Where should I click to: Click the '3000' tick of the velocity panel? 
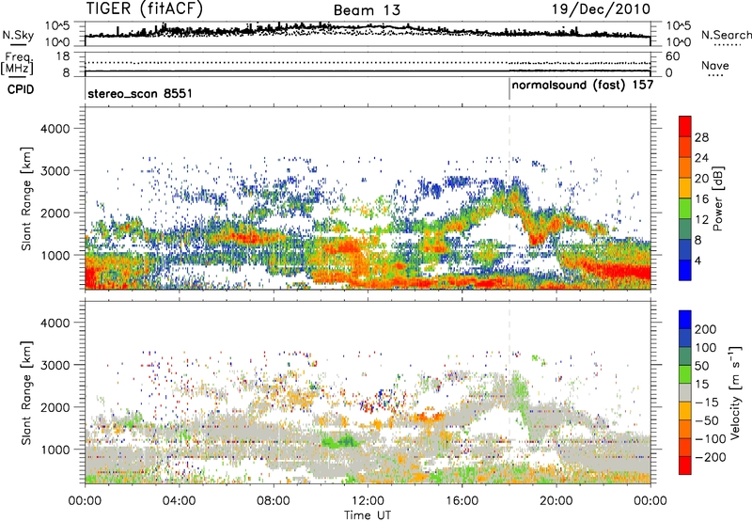pos(55,365)
